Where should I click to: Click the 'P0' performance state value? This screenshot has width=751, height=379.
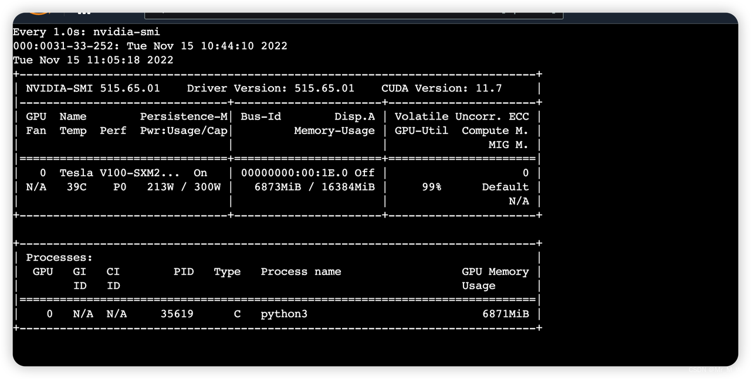(x=120, y=187)
